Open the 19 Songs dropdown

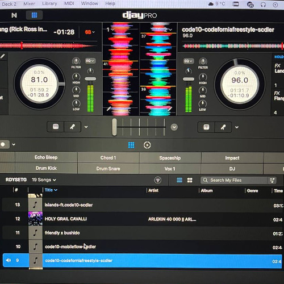44,179
